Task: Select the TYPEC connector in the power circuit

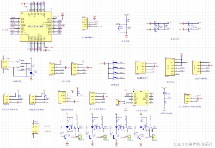Action: [x=5, y=64]
